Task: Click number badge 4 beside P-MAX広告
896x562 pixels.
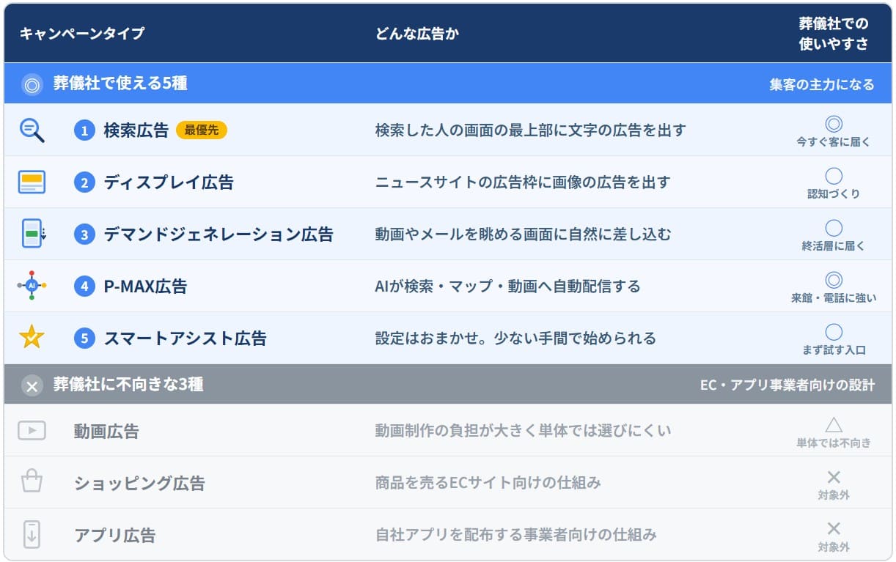Action: point(84,286)
